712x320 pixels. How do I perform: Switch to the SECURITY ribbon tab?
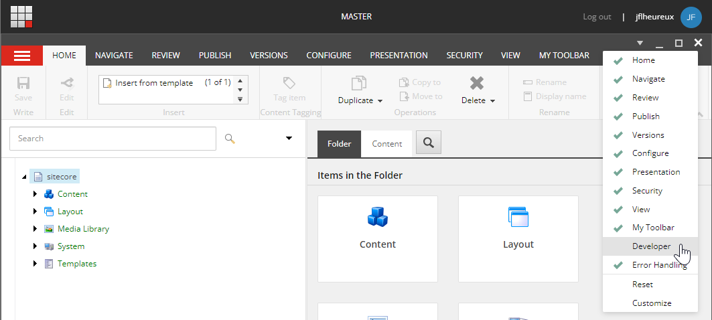pos(465,56)
